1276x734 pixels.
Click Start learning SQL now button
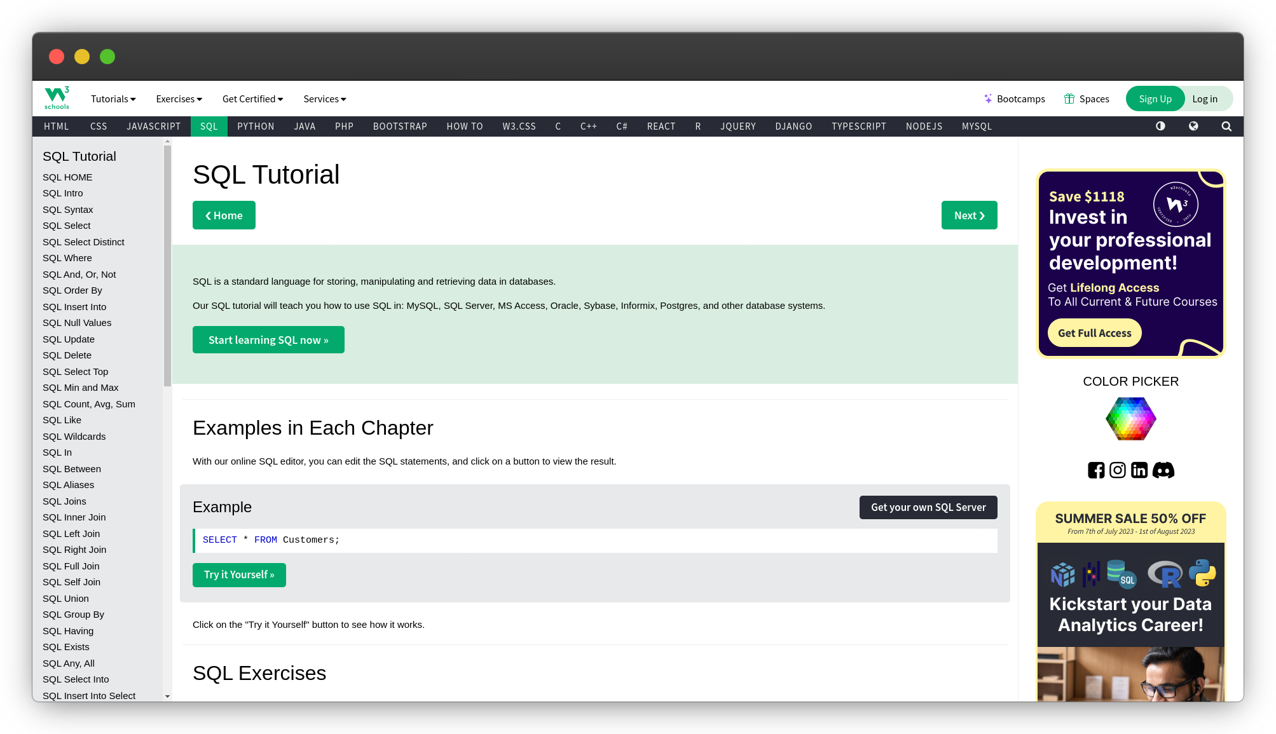tap(268, 340)
